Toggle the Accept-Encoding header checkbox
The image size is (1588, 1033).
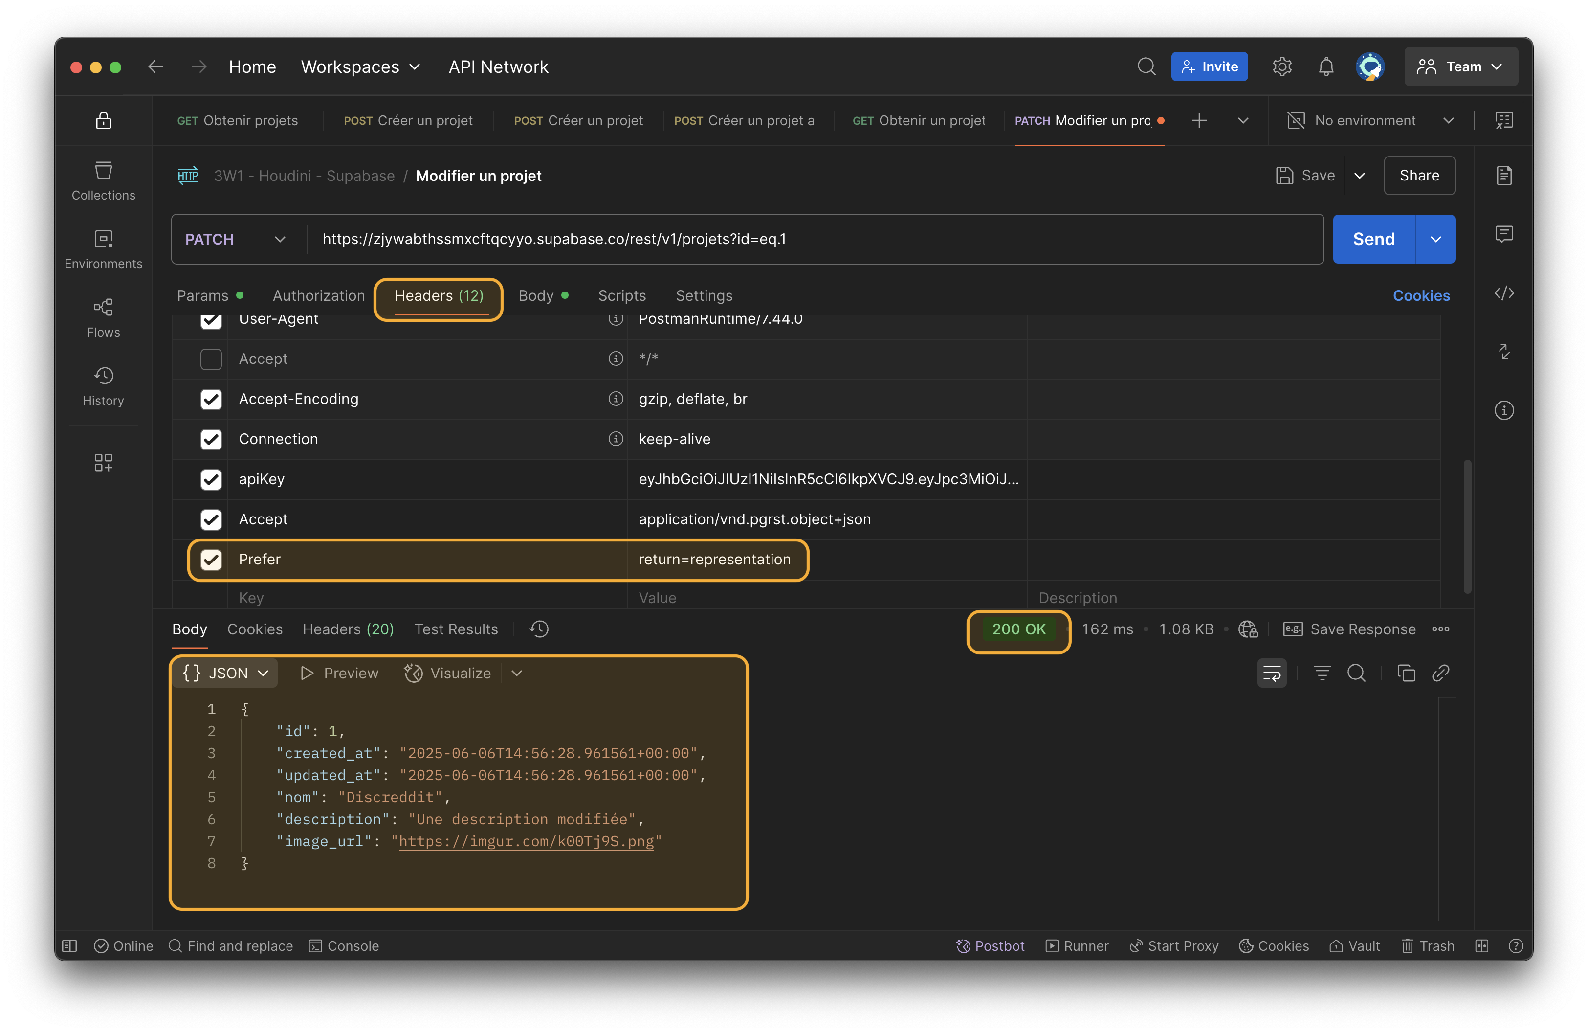211,399
